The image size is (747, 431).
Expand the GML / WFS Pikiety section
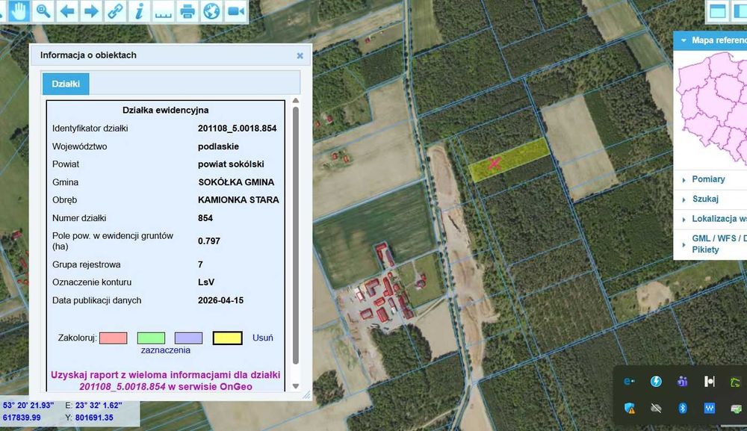coord(719,244)
